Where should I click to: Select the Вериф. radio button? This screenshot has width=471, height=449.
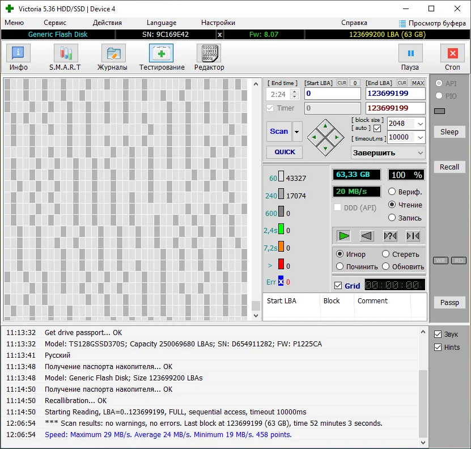click(x=392, y=192)
